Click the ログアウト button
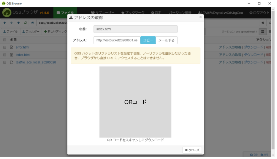 click(x=259, y=13)
